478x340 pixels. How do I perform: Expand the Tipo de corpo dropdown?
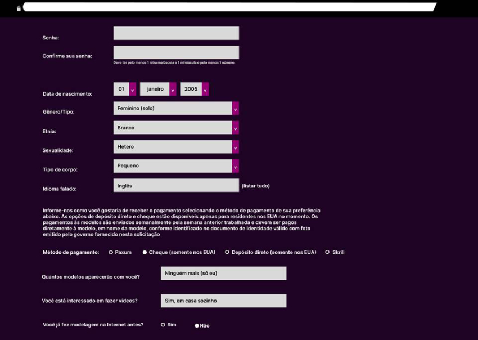(x=175, y=165)
